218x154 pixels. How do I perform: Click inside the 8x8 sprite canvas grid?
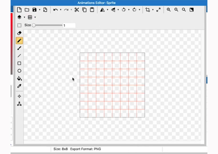(x=112, y=85)
